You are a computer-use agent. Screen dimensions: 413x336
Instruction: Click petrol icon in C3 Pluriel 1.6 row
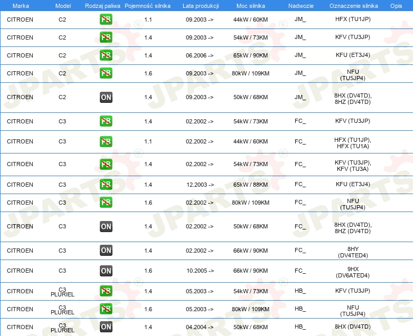[106, 309]
